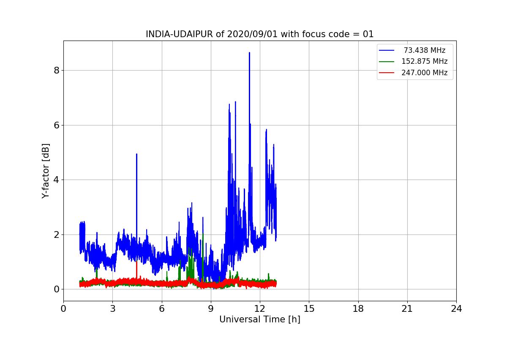Click x-axis tick label 6
Screen dimensions: 507x338
coord(161,309)
